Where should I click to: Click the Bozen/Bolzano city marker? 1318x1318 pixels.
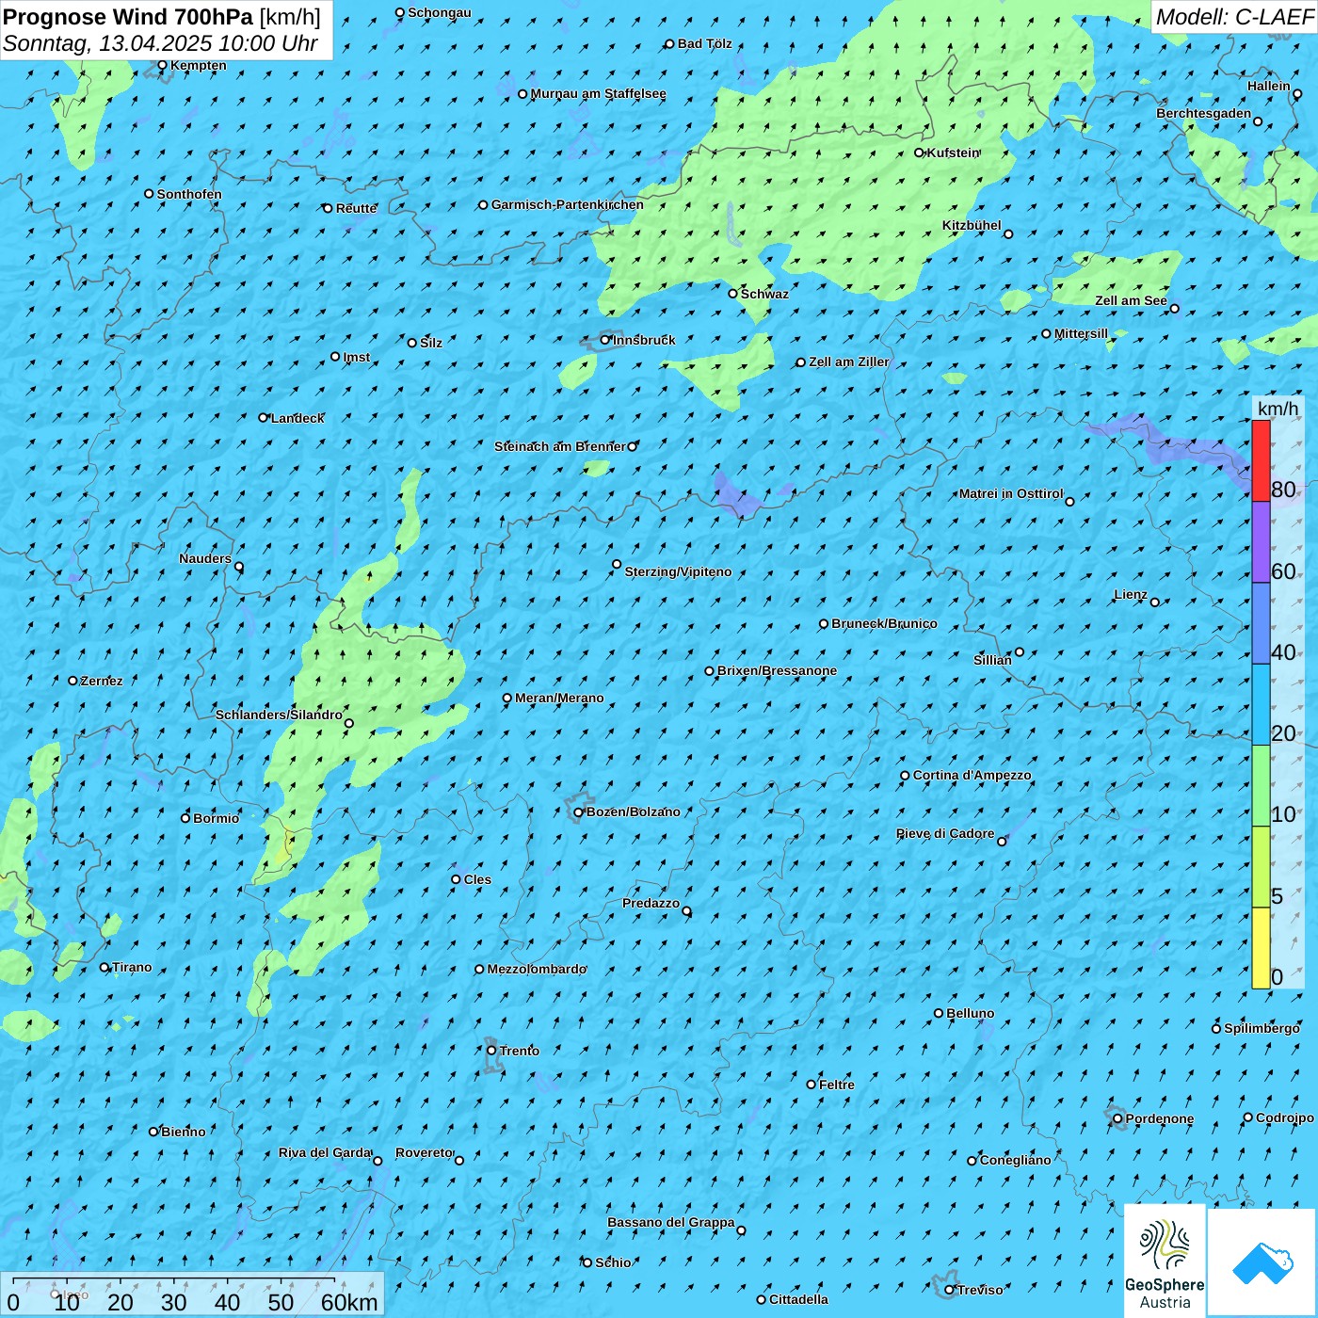pos(579,812)
